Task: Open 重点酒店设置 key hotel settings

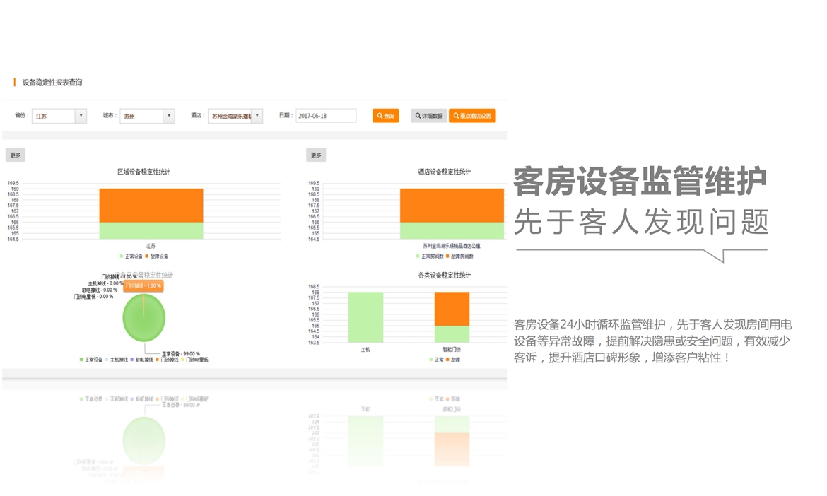Action: [x=472, y=116]
